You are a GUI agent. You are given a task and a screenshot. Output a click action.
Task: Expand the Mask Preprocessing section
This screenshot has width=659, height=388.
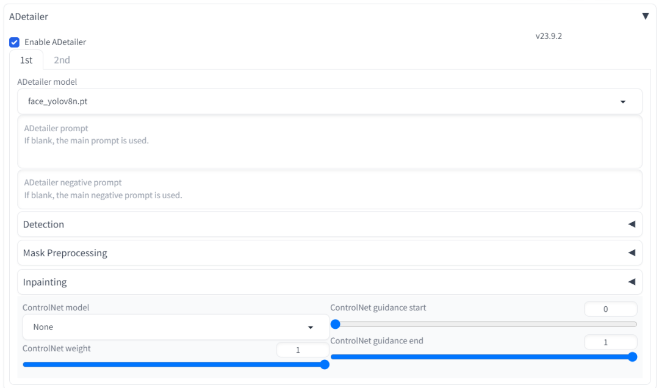(330, 253)
